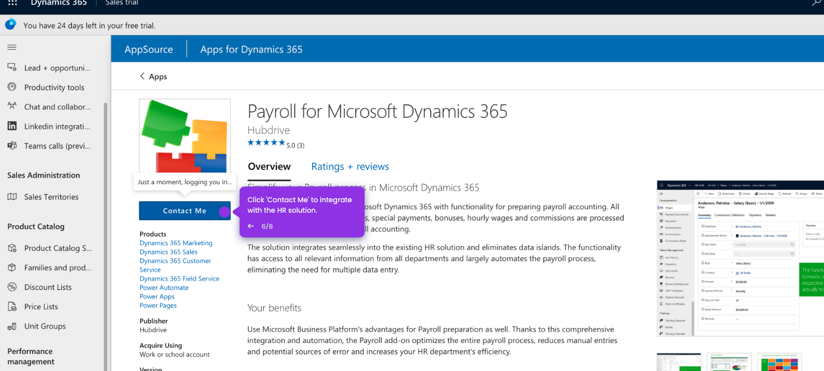
Task: Click the Sales Administration section header
Action: 44,175
